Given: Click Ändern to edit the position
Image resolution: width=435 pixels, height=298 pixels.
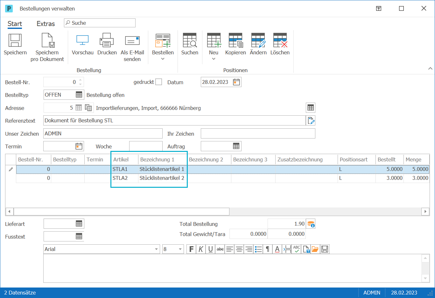Looking at the screenshot, I should 258,44.
